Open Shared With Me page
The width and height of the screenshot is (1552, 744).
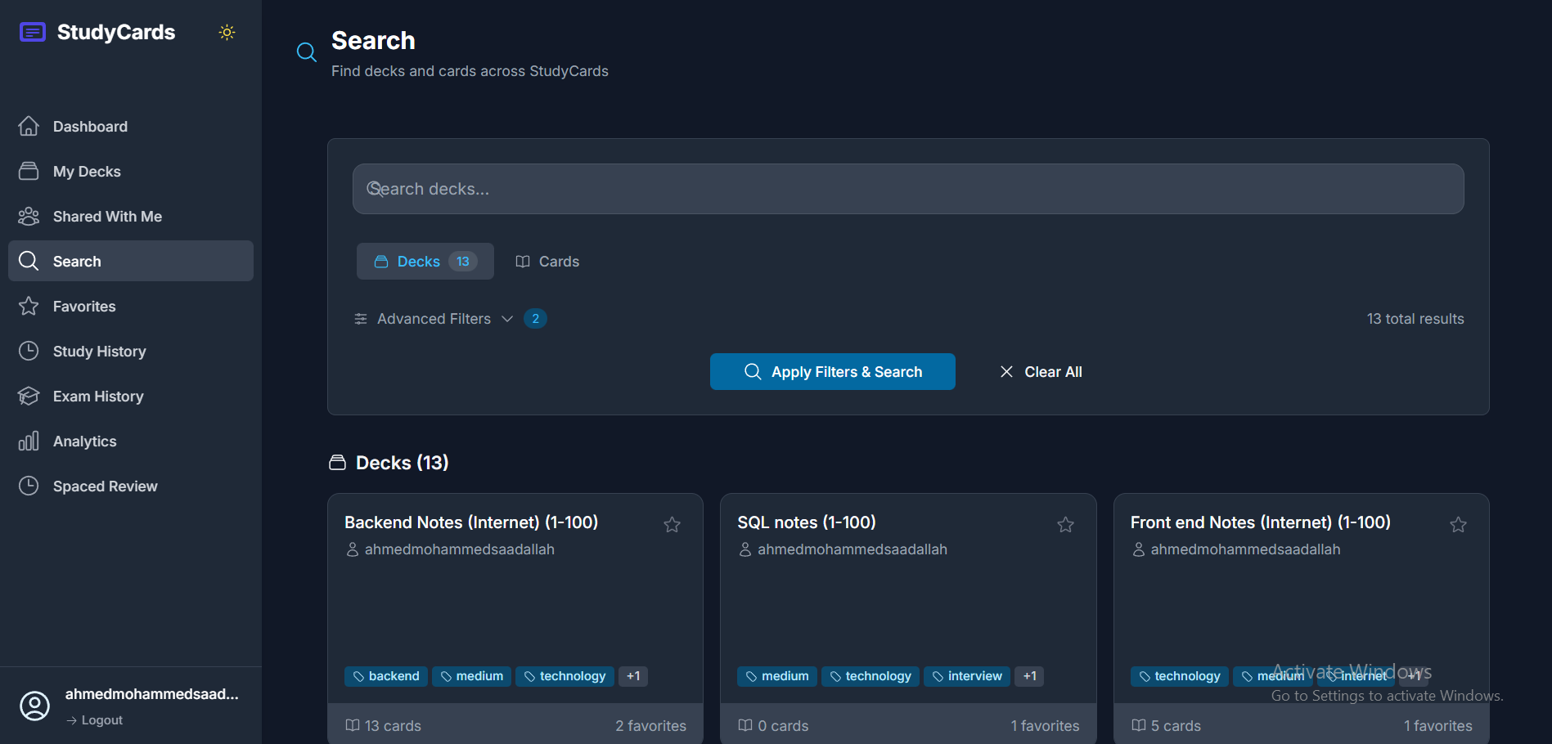(x=131, y=216)
